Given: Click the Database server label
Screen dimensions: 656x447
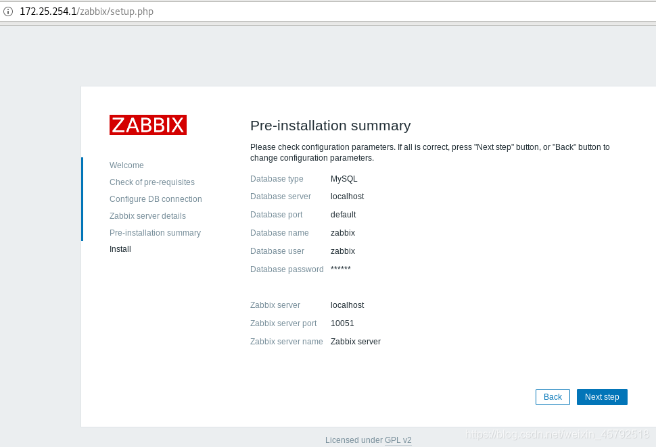Looking at the screenshot, I should click(x=281, y=196).
